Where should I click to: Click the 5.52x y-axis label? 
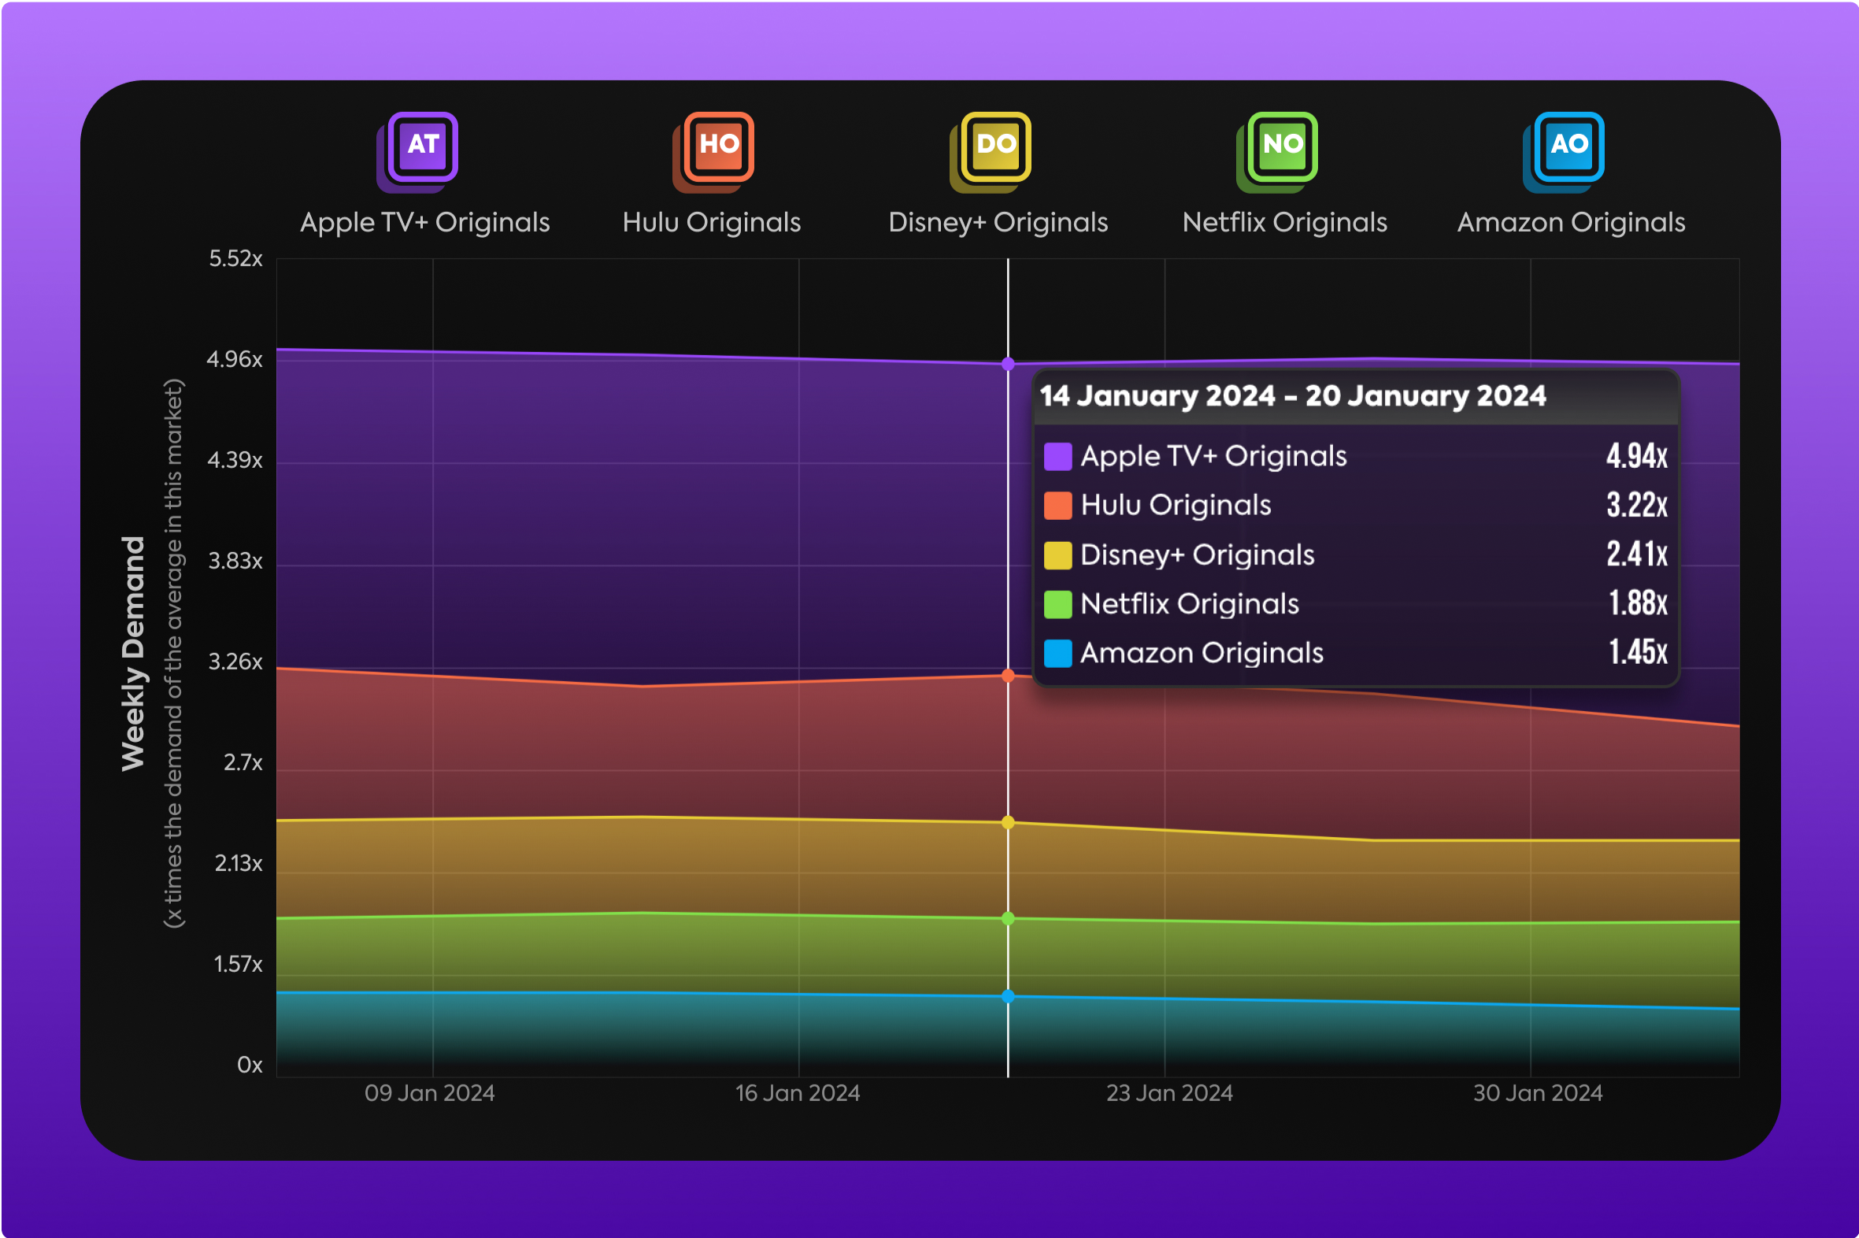[x=235, y=259]
